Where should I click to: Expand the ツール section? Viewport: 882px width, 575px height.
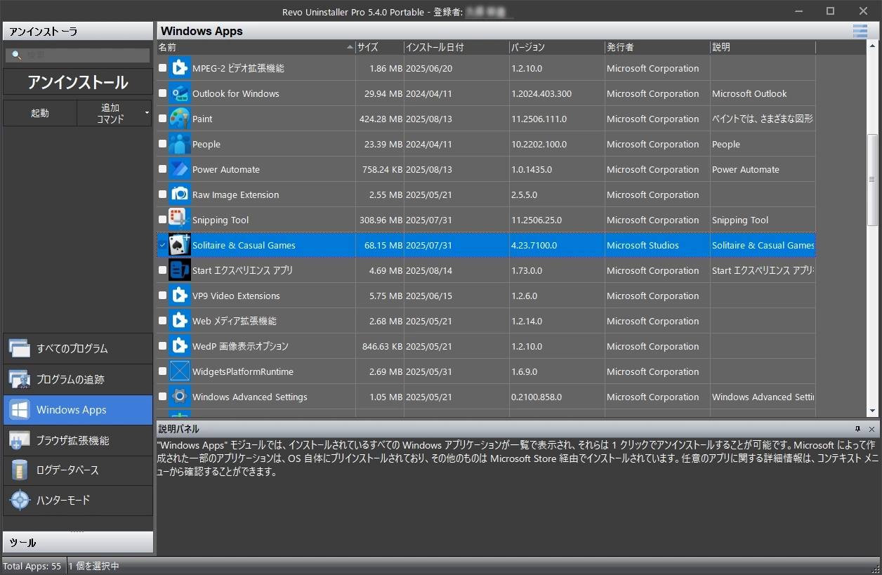pos(78,543)
